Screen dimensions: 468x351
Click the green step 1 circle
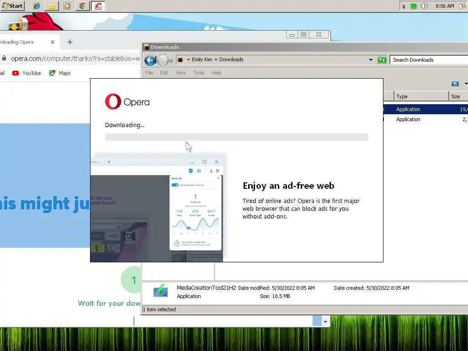[131, 280]
